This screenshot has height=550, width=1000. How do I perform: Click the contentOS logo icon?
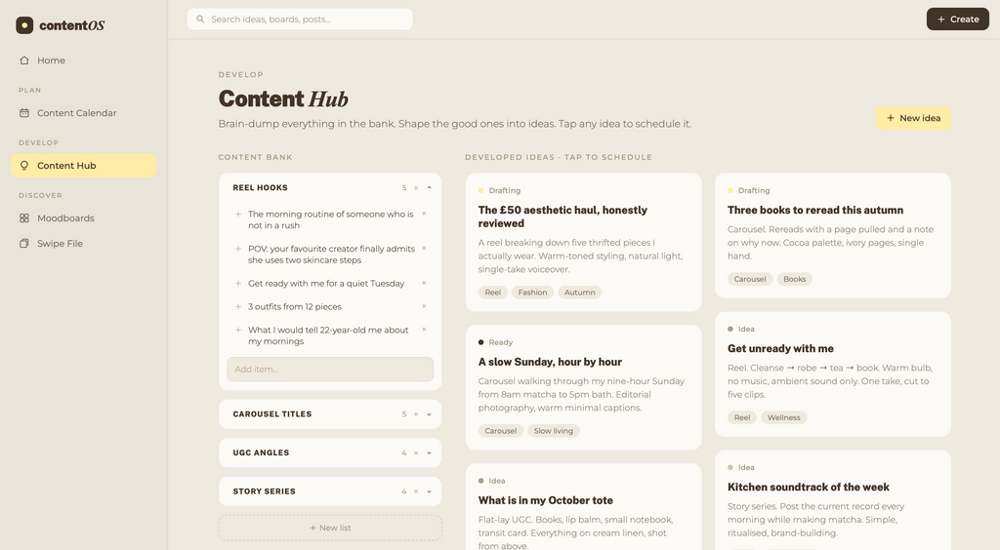coord(24,25)
